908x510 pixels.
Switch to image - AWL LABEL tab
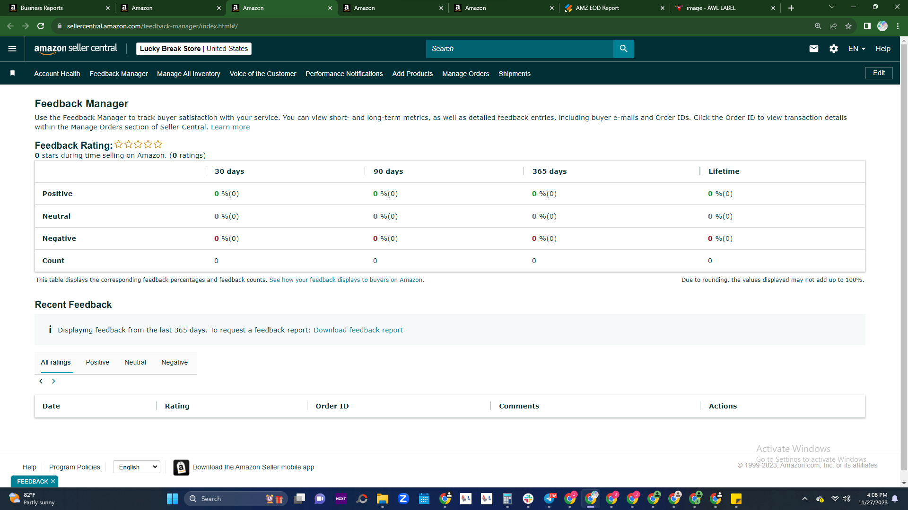point(725,8)
